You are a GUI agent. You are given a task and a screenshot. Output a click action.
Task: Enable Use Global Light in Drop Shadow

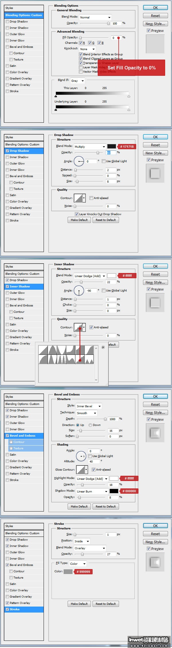104,161
